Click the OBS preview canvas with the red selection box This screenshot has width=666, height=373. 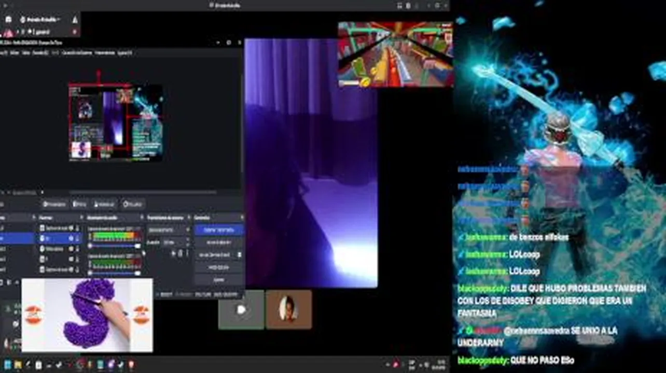tap(116, 123)
